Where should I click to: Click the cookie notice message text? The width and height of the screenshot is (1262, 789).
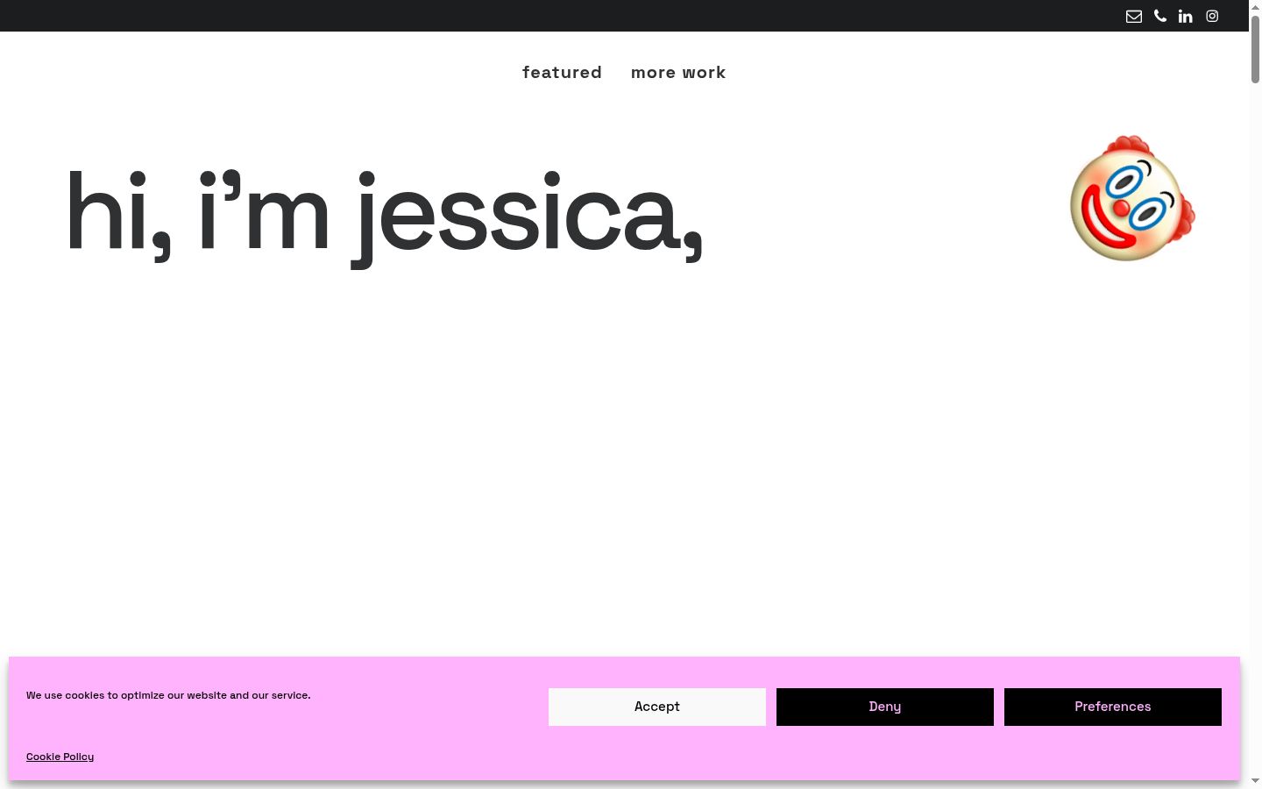(168, 695)
